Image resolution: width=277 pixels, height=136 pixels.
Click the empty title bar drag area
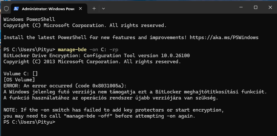(x=170, y=7)
